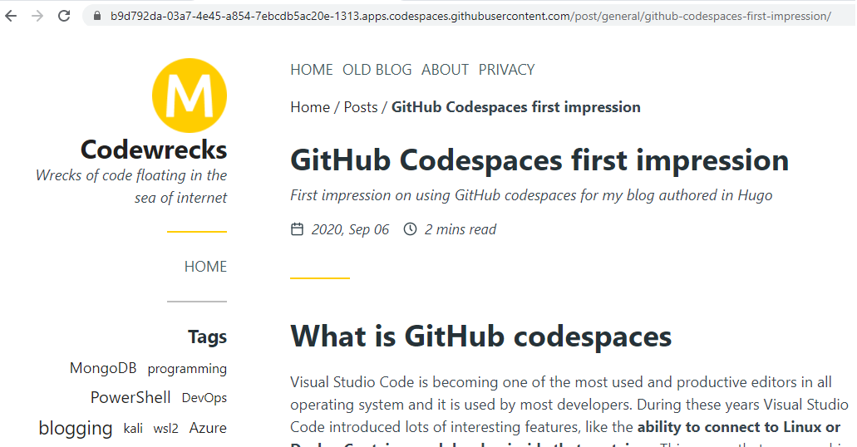Open PRIVACY in the top navigation

pyautogui.click(x=507, y=70)
